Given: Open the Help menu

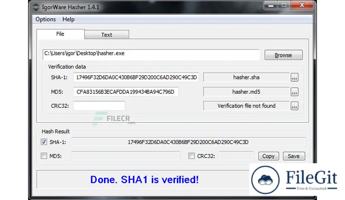Looking at the screenshot, I should pyautogui.click(x=69, y=19).
